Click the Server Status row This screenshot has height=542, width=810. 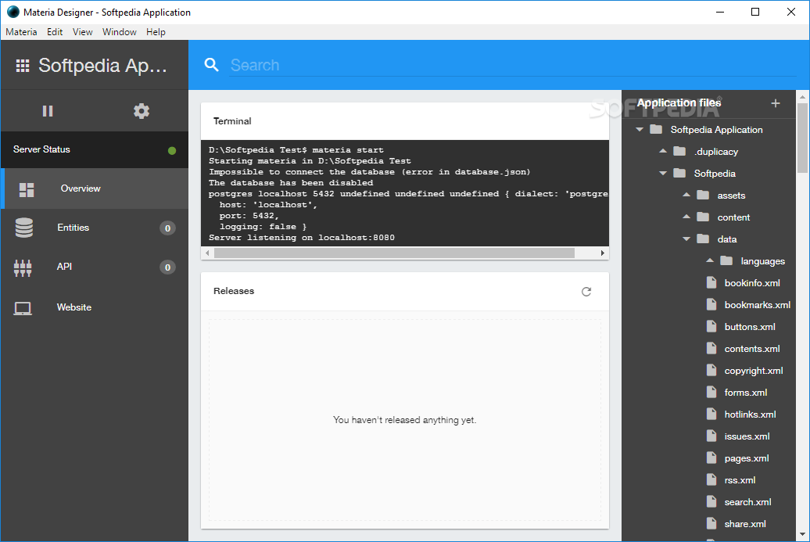(x=95, y=149)
